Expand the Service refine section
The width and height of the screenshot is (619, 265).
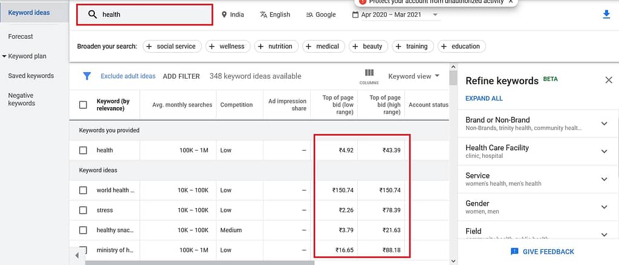[604, 179]
